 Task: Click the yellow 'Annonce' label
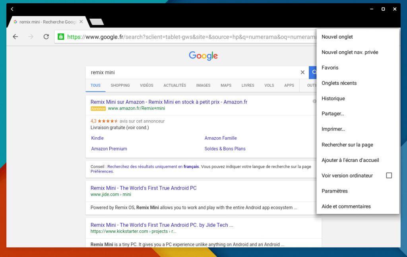tap(98, 109)
